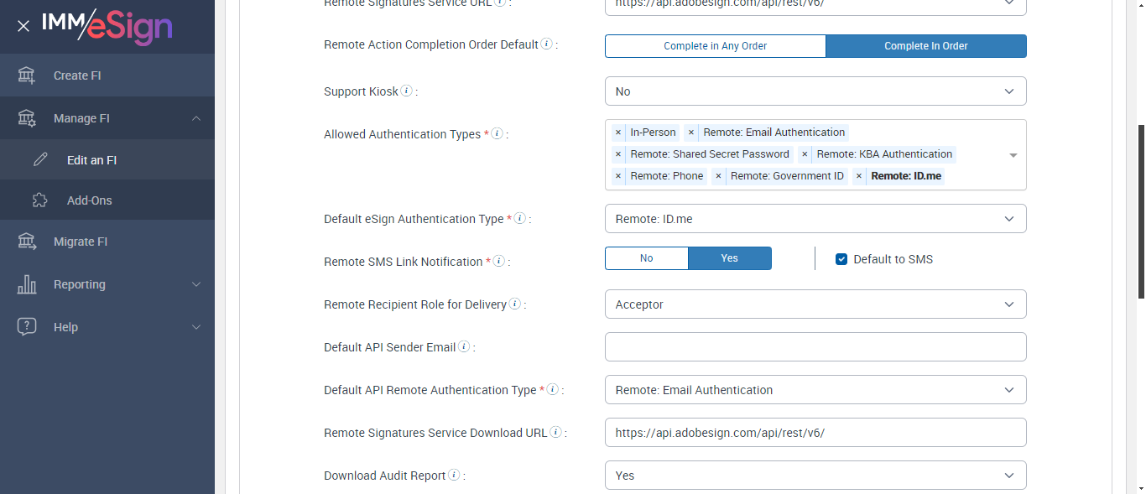Screen dimensions: 1146x494
Task: Collapse the Manage FI menu section
Action: 195,118
